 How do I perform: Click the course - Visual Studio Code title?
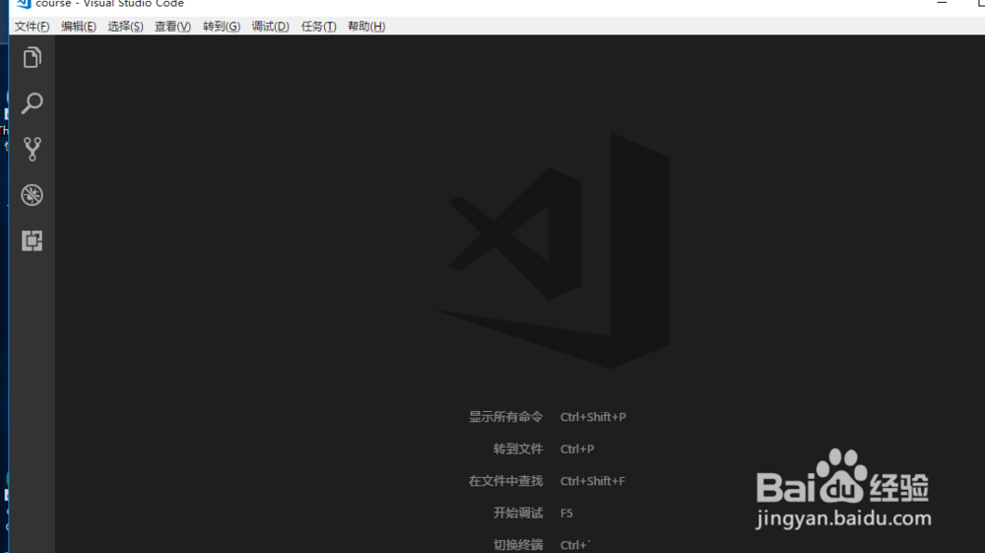(x=110, y=3)
